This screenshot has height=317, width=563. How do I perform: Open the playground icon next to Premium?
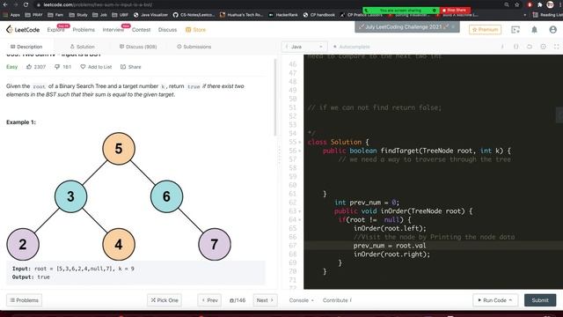(x=515, y=30)
